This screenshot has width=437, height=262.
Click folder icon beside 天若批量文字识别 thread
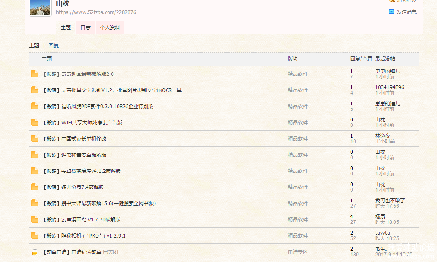[34, 90]
